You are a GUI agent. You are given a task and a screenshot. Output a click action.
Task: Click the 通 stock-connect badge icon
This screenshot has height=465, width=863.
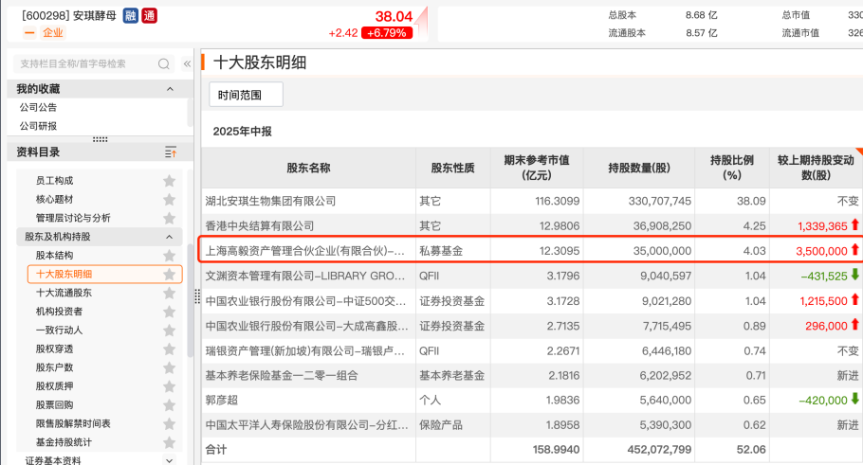pos(149,15)
